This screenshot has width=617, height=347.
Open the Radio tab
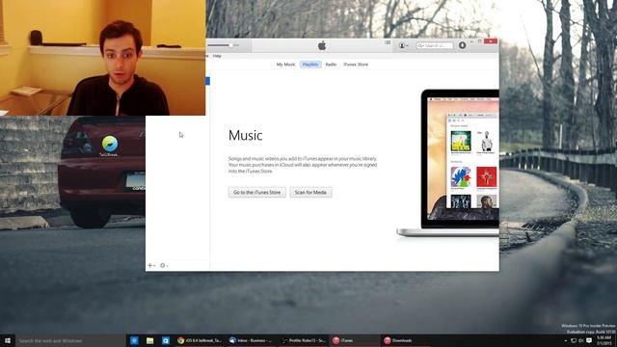331,65
